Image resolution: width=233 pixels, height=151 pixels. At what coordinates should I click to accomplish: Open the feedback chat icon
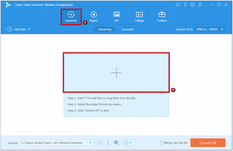click(193, 5)
